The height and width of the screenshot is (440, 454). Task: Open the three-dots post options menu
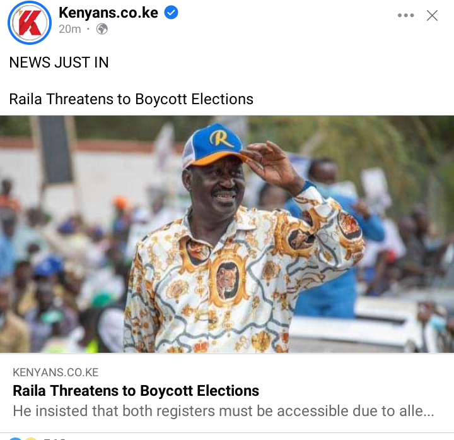[x=405, y=15]
